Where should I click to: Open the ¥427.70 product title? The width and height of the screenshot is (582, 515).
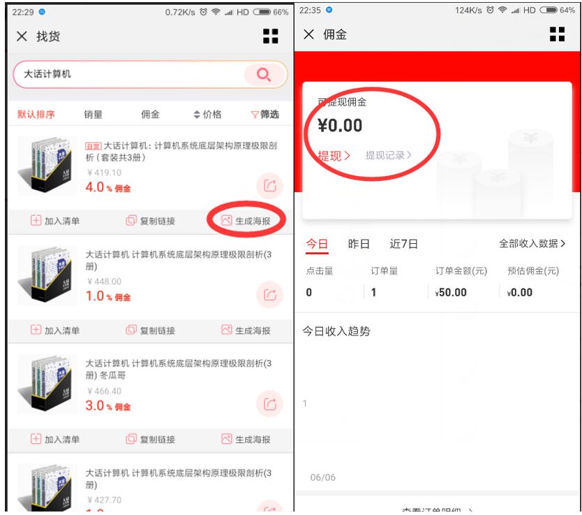179,479
